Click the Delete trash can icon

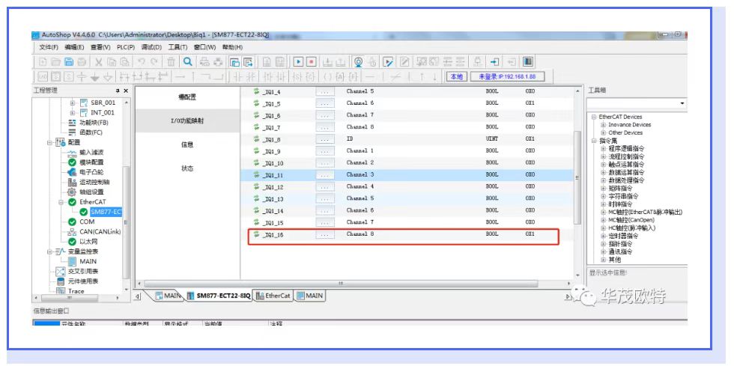172,61
